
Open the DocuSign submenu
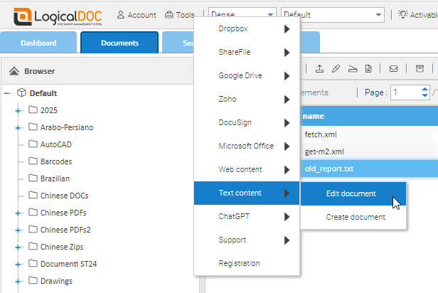click(247, 122)
